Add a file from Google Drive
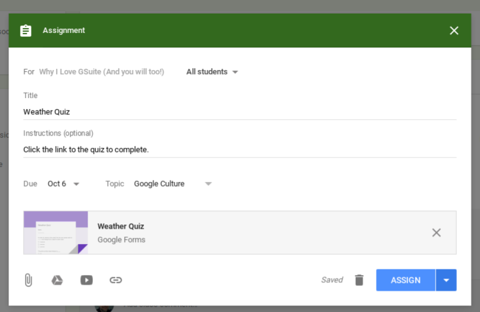Image resolution: width=480 pixels, height=312 pixels. pyautogui.click(x=57, y=280)
